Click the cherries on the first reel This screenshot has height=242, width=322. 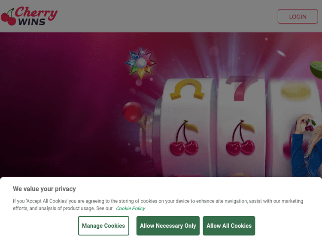tap(184, 138)
